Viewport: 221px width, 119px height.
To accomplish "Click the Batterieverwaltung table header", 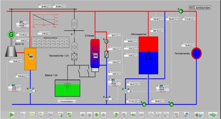I will click(50, 38).
